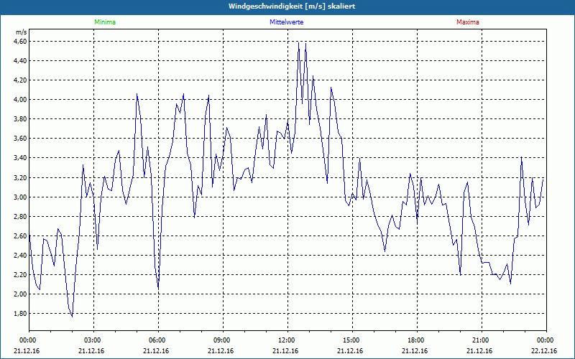Click the 3,40 y-axis value

click(21, 158)
